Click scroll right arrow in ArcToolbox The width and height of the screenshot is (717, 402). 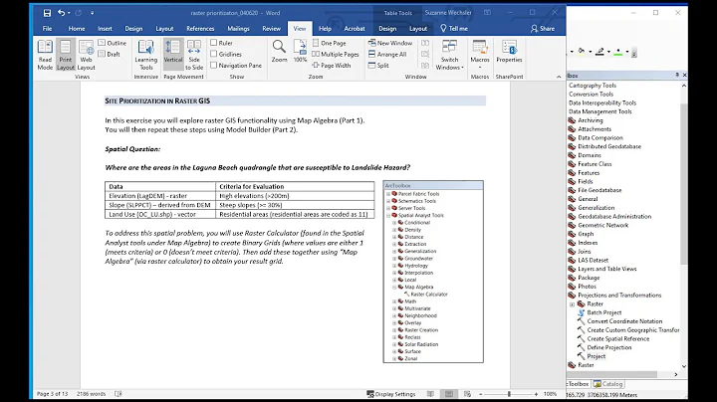tap(676, 374)
